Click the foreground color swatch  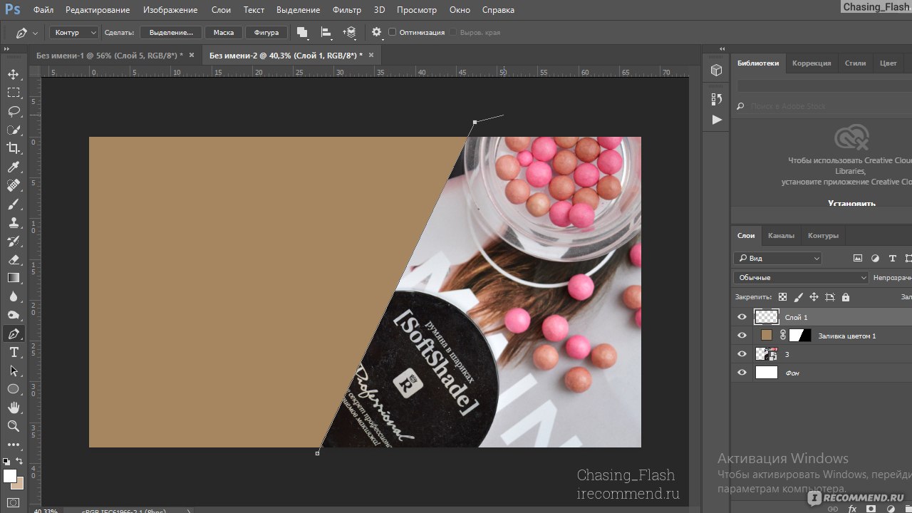9,476
